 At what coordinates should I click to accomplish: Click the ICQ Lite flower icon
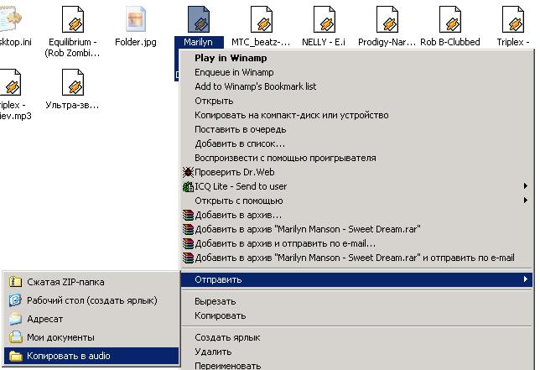click(188, 186)
